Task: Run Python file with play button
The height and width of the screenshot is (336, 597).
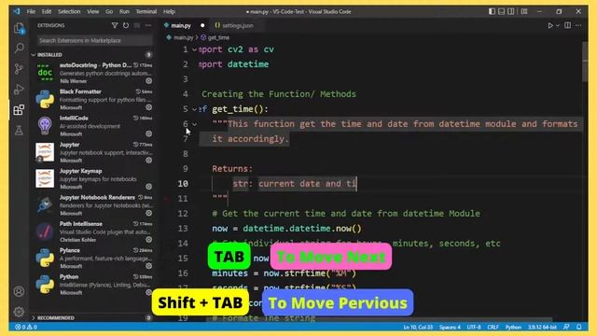Action: [550, 25]
